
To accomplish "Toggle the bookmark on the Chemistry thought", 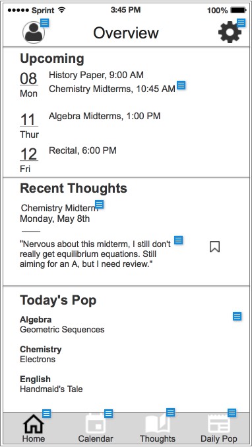I will pyautogui.click(x=215, y=247).
